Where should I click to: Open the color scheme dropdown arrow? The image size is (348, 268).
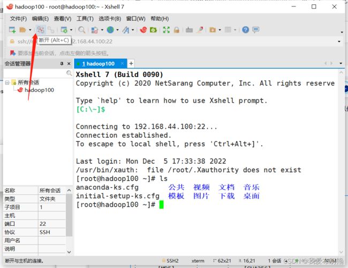click(x=102, y=30)
